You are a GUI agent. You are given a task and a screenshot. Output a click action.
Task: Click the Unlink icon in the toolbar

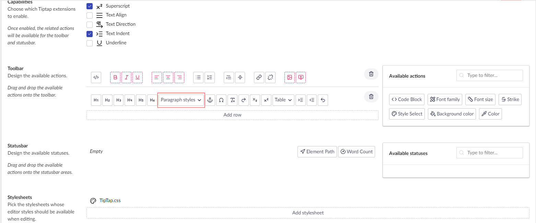pyautogui.click(x=270, y=77)
